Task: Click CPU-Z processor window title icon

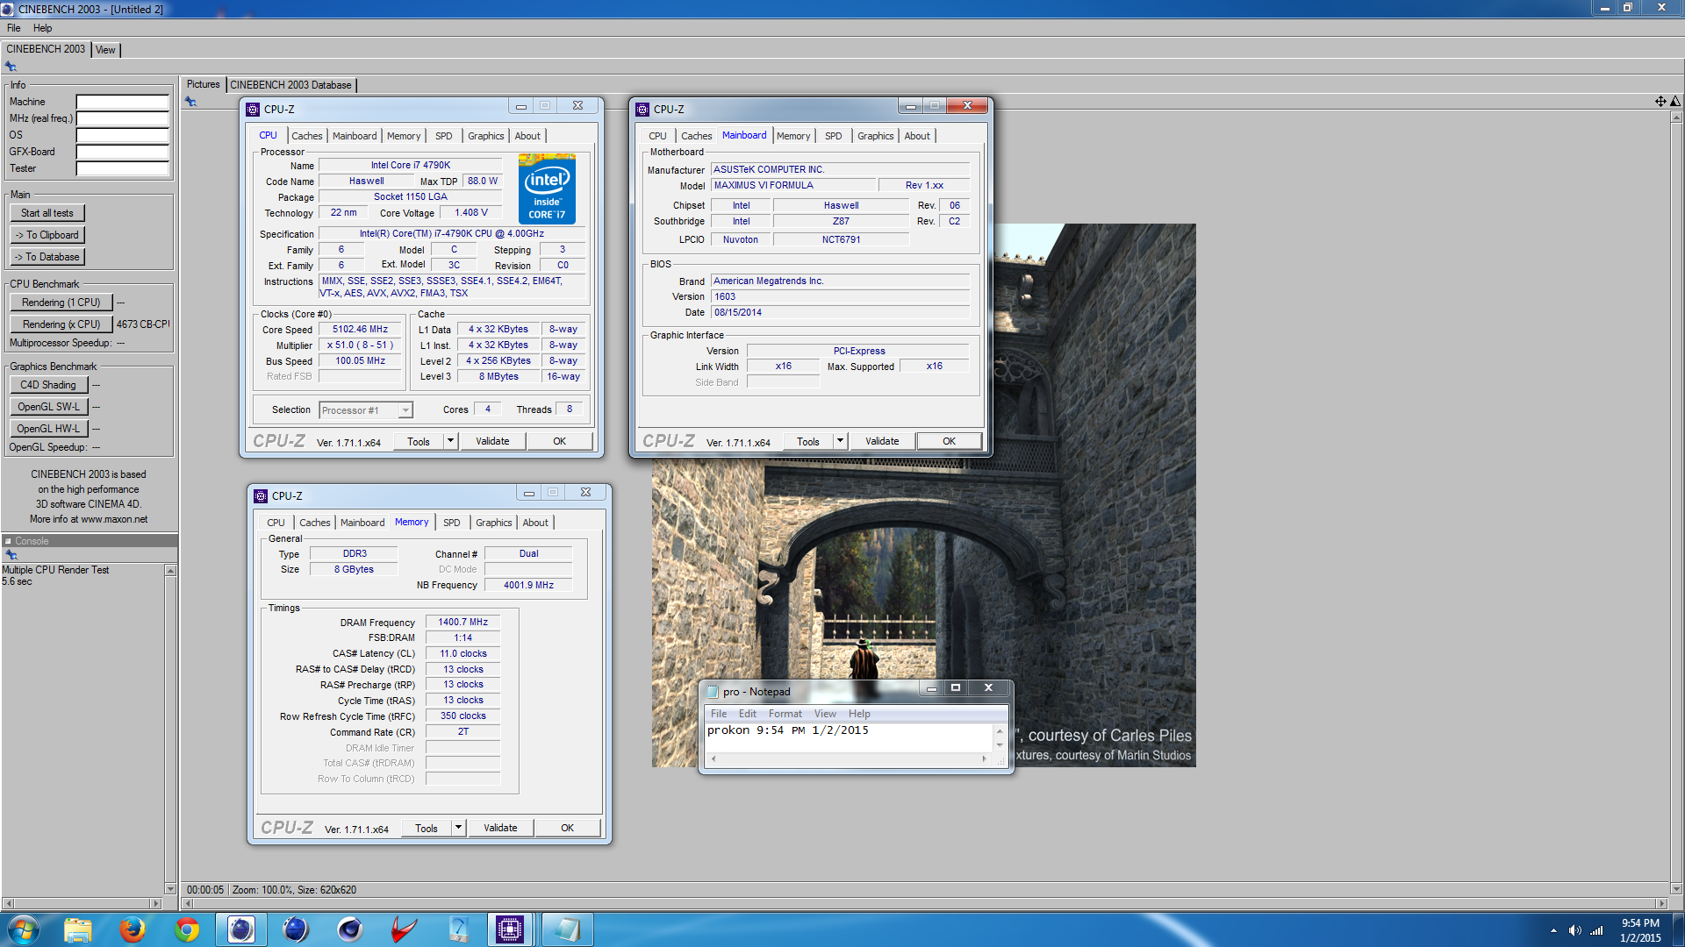Action: coord(253,109)
